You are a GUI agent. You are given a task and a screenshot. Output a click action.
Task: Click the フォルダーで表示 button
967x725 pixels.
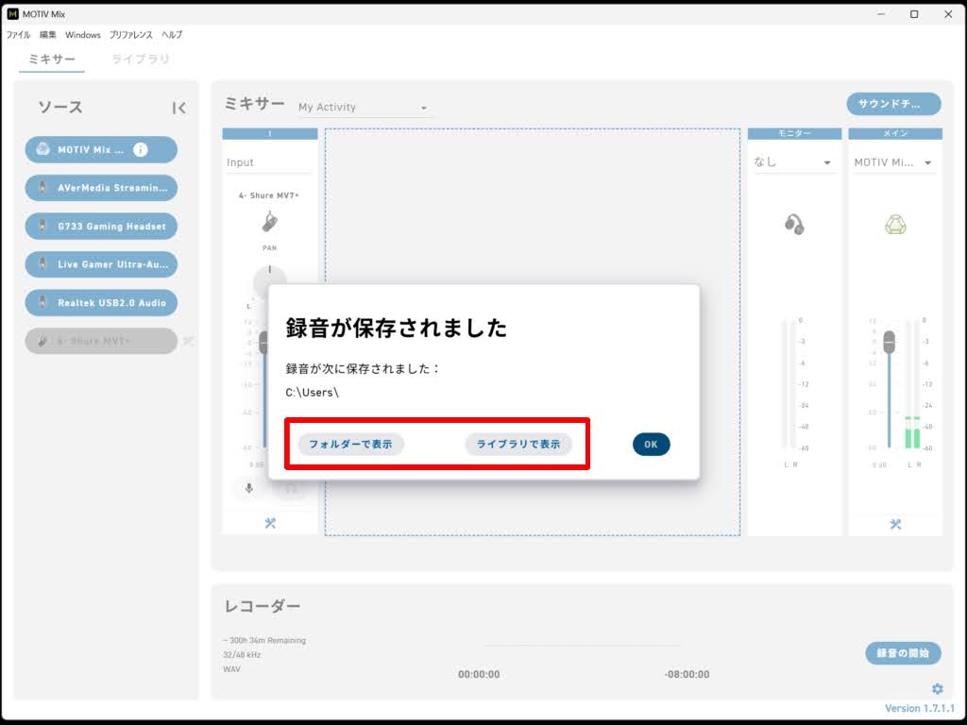pos(350,444)
